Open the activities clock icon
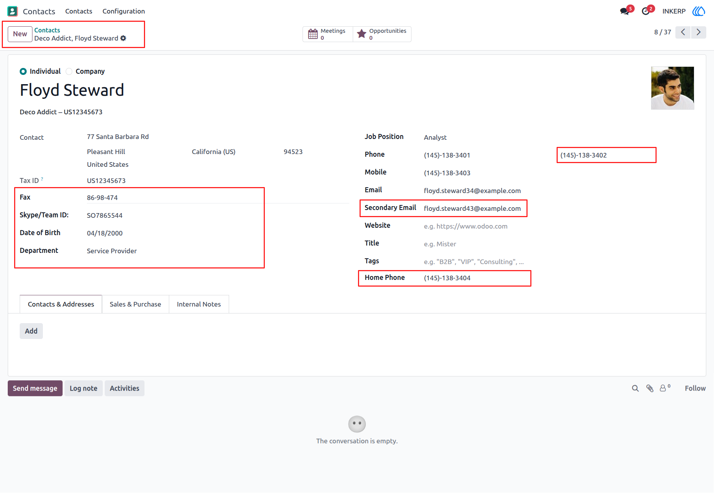 (x=646, y=11)
